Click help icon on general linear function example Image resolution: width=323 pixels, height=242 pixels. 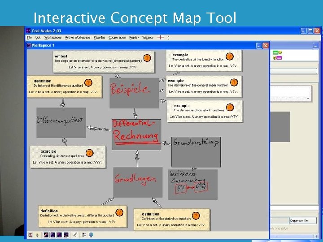pos(234,82)
